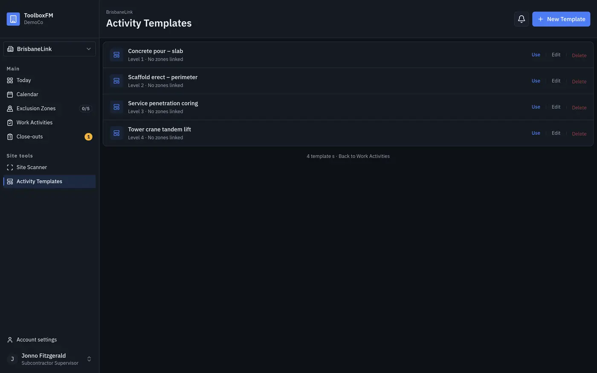
Task: Click the template icon beside Service penetration coring
Action: (116, 107)
